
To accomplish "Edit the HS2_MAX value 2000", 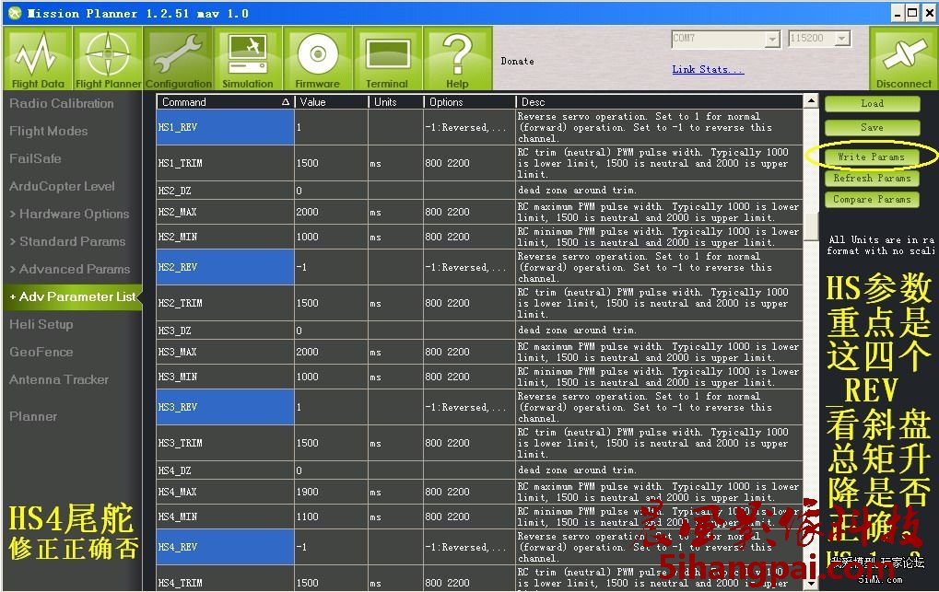I will (331, 212).
